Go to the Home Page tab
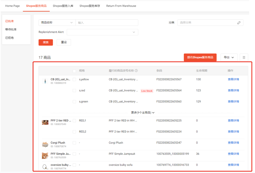The image size is (255, 173). pyautogui.click(x=12, y=6)
